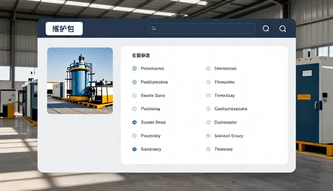333x191 pixels.
Task: Click the 维护包 button in the header
Action: (x=64, y=29)
